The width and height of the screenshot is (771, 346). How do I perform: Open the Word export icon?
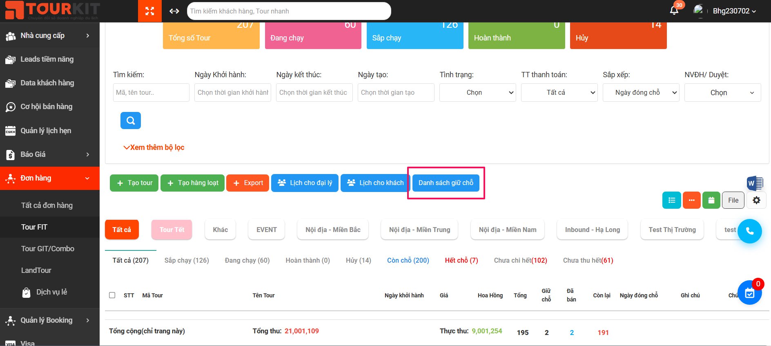tap(755, 183)
